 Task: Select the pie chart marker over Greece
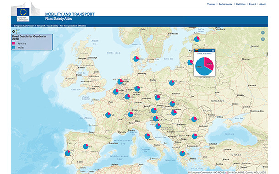[182, 153]
